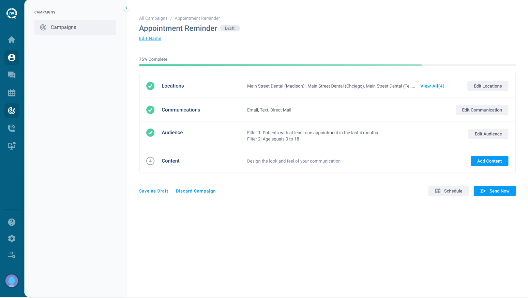Click the 75% Complete progress bar
Screen dimensions: 528x298
coord(327,65)
